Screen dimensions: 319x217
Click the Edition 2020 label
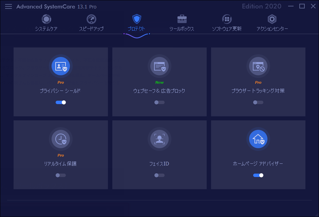tap(262, 6)
